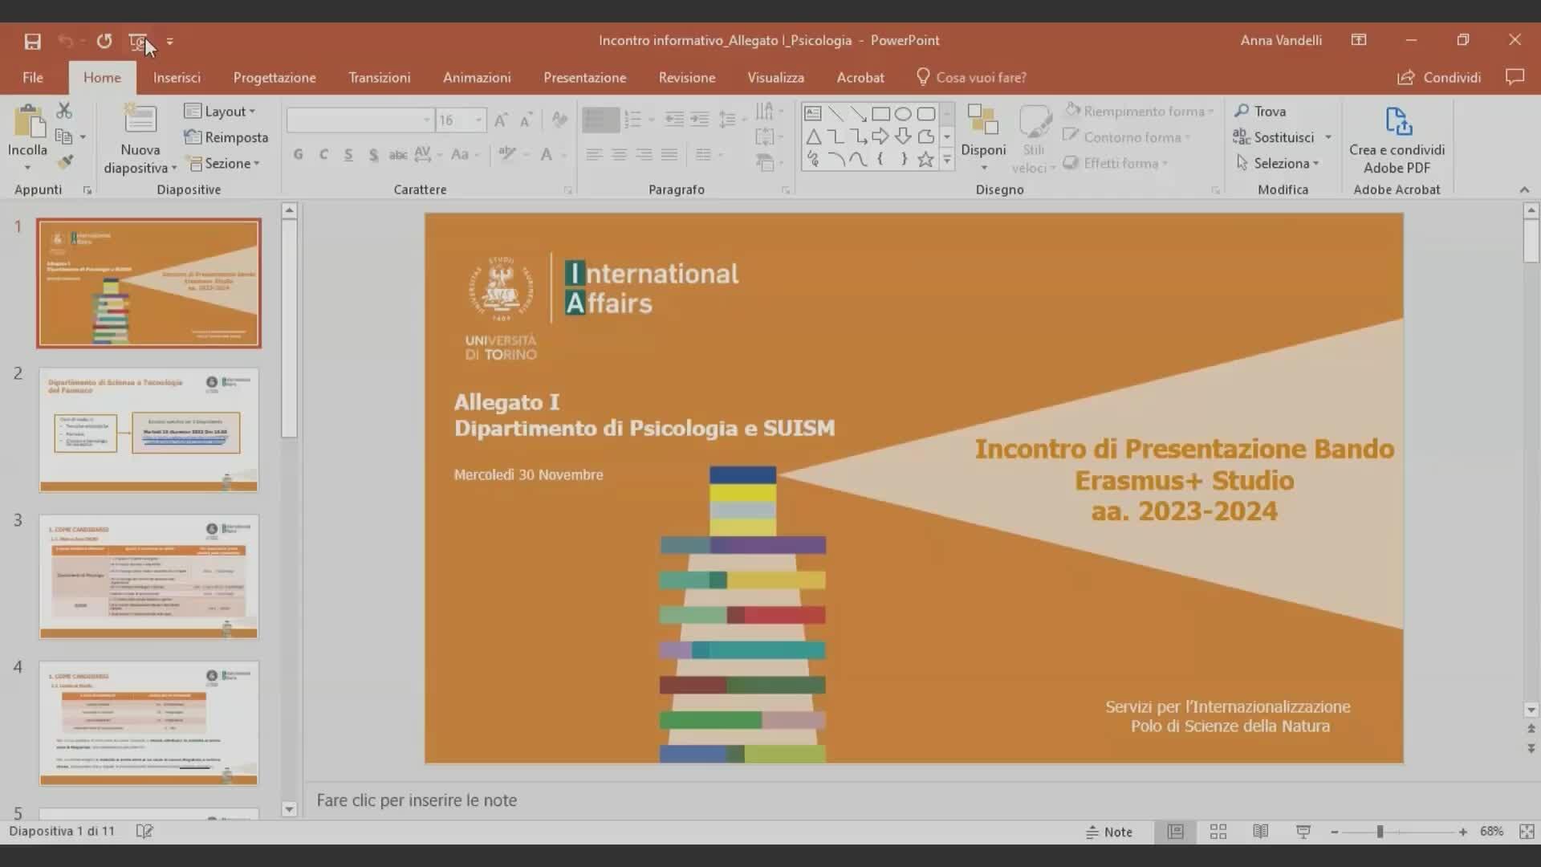Activate the Format Painter brush icon
This screenshot has height=867, width=1541.
point(66,162)
